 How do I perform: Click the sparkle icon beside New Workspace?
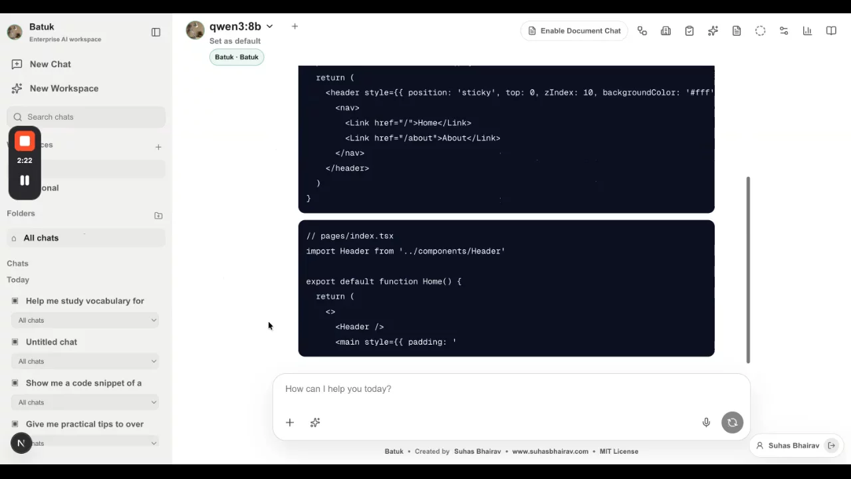(x=17, y=88)
